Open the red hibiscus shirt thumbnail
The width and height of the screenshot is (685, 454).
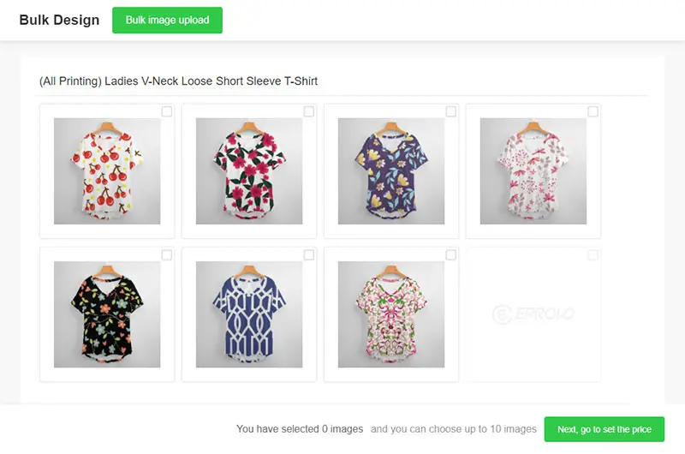(249, 171)
